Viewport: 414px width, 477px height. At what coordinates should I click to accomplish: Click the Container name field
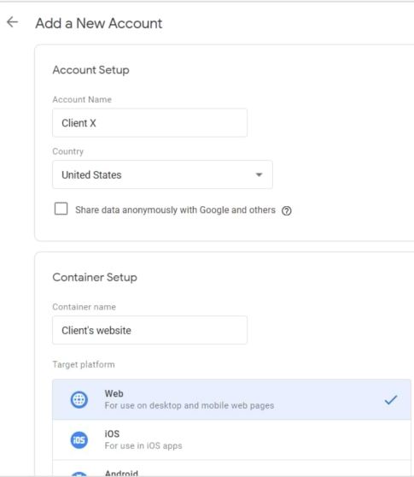[x=149, y=330]
